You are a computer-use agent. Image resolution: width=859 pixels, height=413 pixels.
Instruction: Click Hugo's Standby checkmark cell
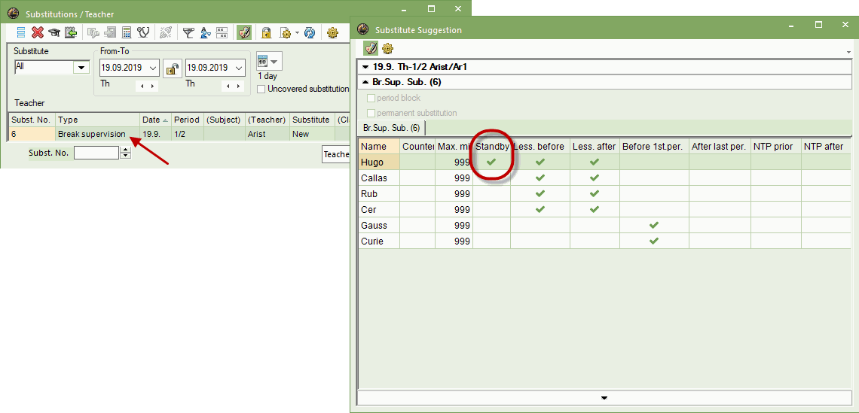click(x=491, y=162)
